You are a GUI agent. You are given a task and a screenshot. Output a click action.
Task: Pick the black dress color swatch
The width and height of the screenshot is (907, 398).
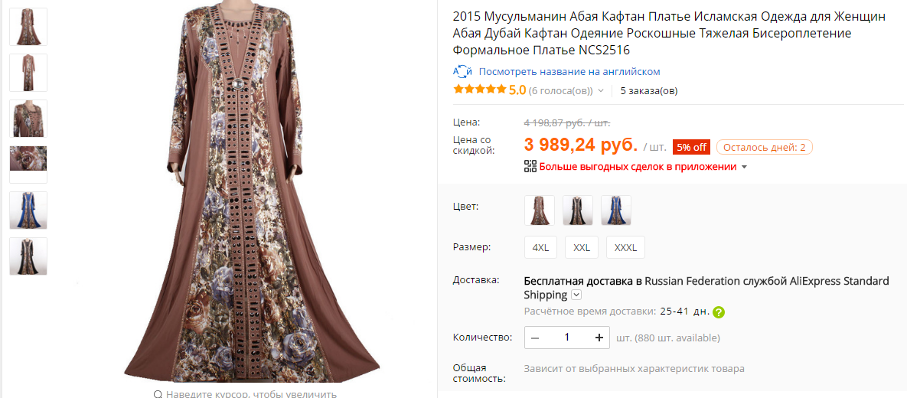(x=578, y=210)
